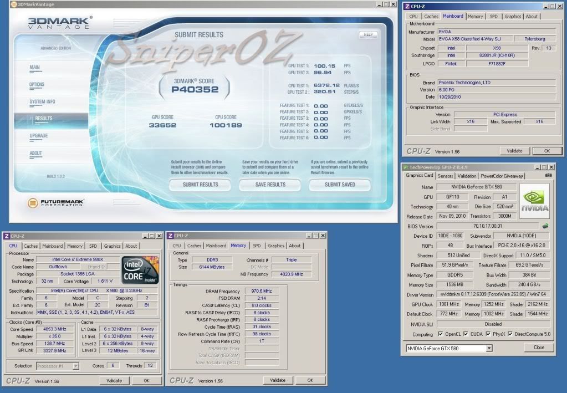Open the Processor #1 selection dropdown
This screenshot has width=567, height=393.
(x=75, y=366)
